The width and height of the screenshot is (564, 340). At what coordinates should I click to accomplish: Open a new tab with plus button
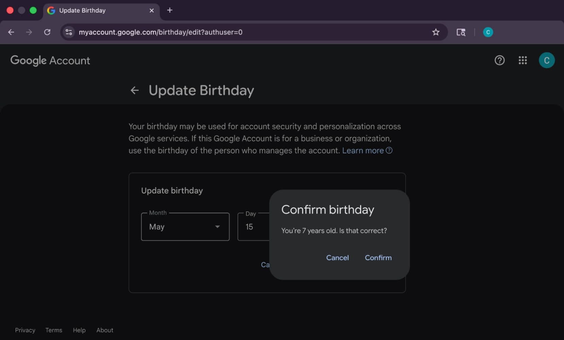coord(170,10)
